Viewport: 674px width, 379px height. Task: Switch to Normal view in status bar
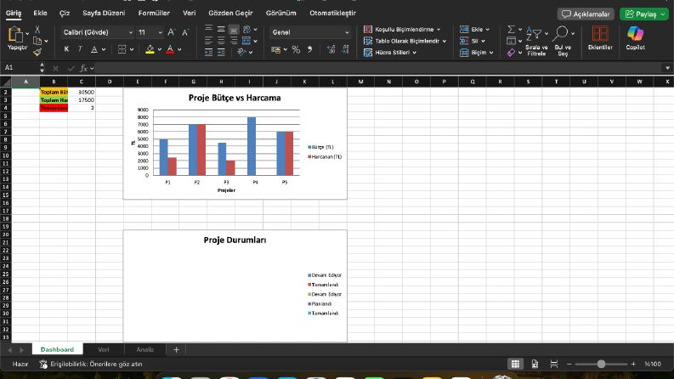[515, 364]
